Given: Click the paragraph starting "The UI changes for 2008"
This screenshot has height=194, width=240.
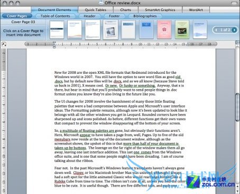Looking at the screenshot, I should pyautogui.click(x=121, y=112).
